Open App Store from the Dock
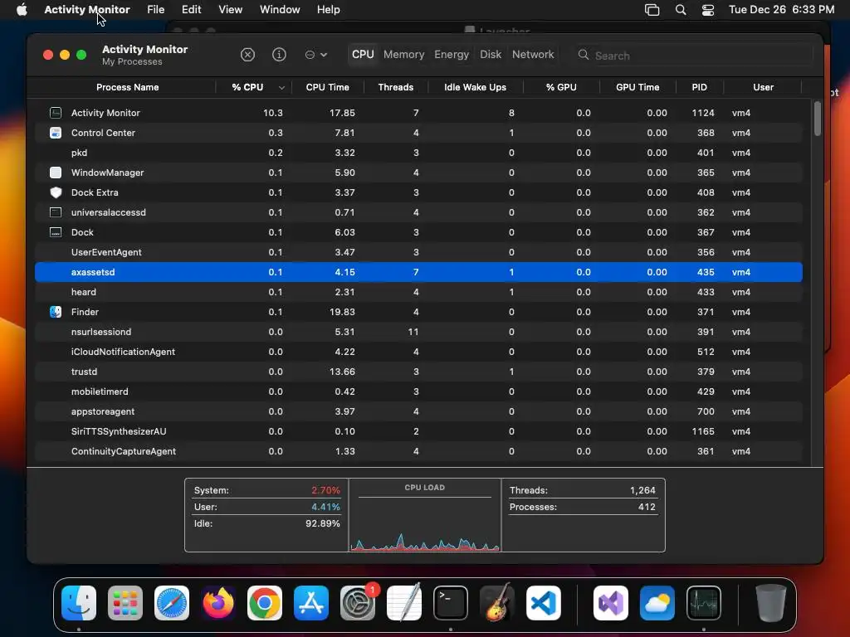 point(311,603)
